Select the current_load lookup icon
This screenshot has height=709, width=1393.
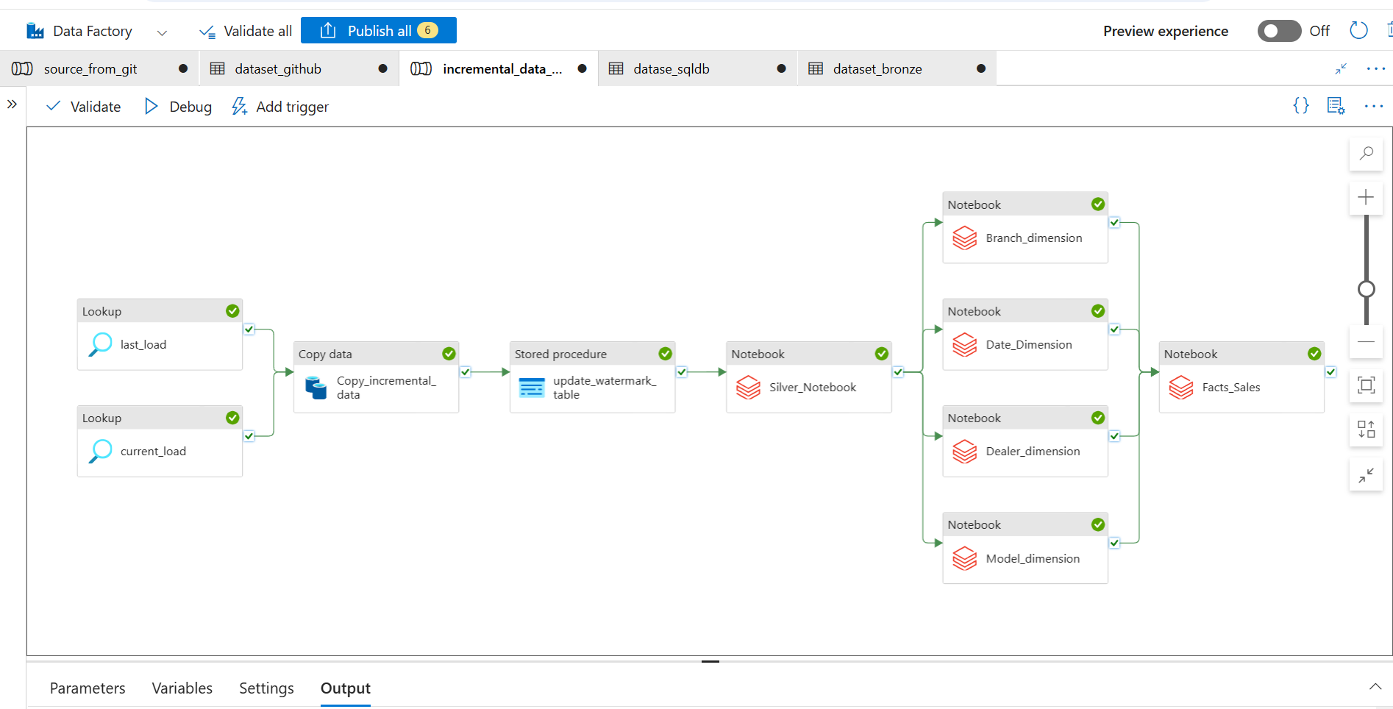pyautogui.click(x=101, y=451)
